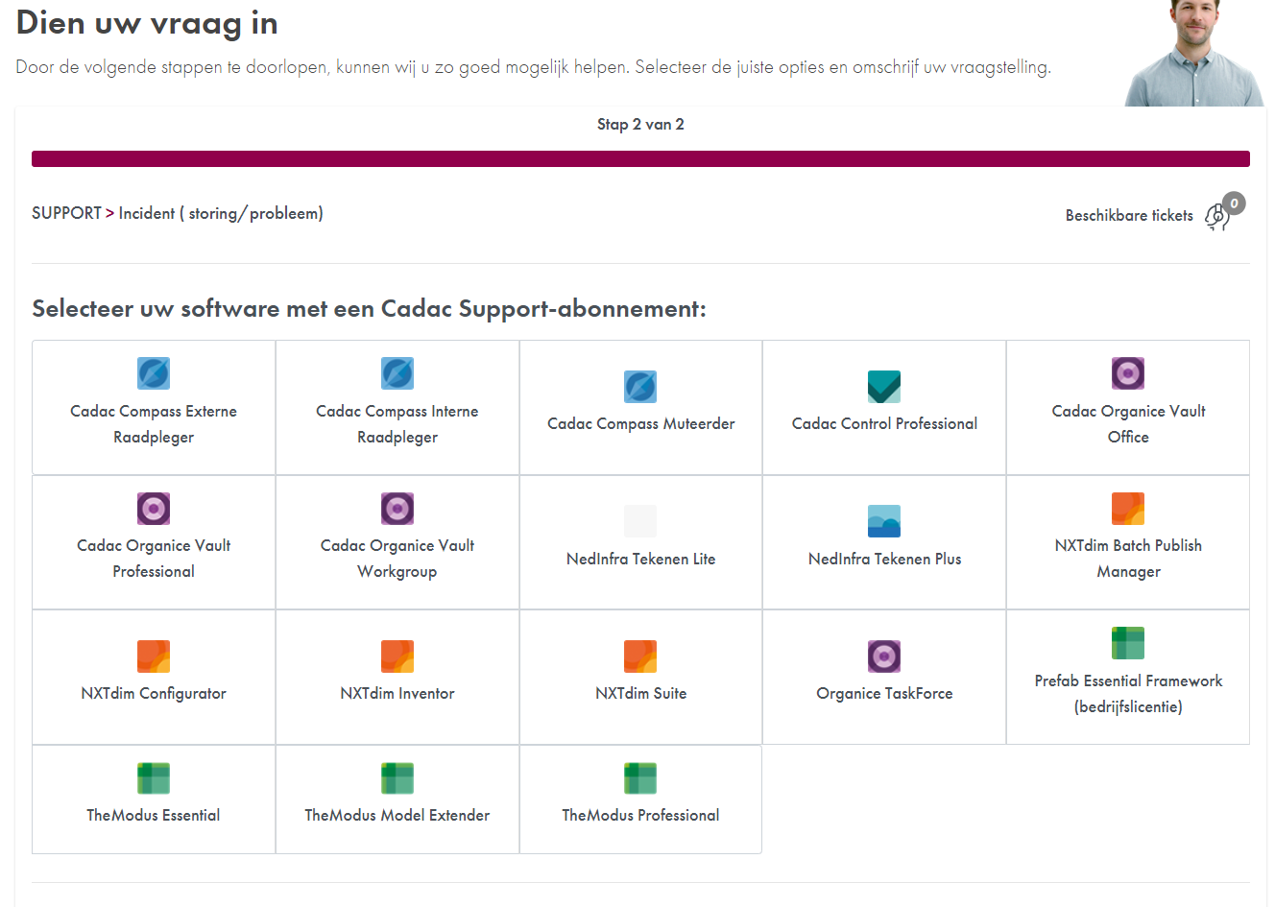Pick the TheModus Essential label
Viewport: 1275px width, 907px height.
[154, 815]
